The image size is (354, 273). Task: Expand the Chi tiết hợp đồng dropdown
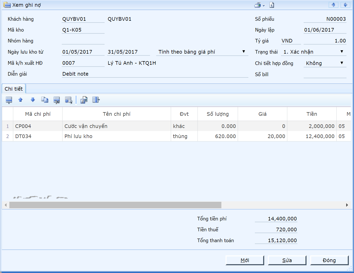[342, 63]
